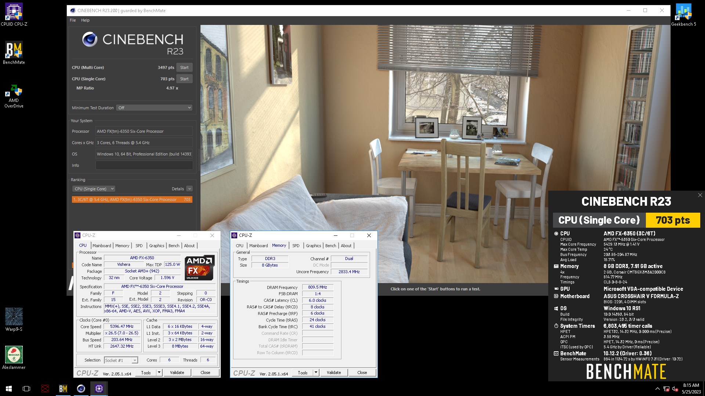Screen dimensions: 705x396
Task: Open Cinebench Help menu
Action: pos(85,20)
